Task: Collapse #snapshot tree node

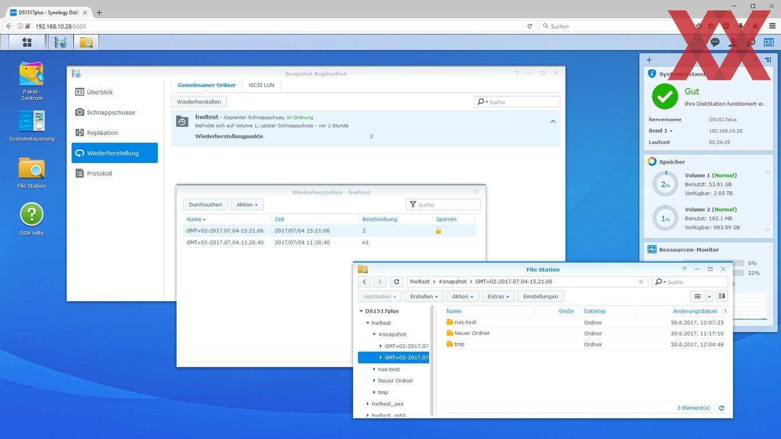Action: pos(374,334)
